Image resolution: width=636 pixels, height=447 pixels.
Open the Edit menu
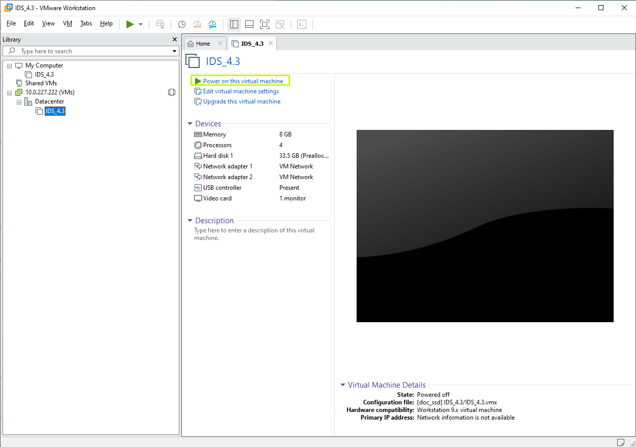29,23
